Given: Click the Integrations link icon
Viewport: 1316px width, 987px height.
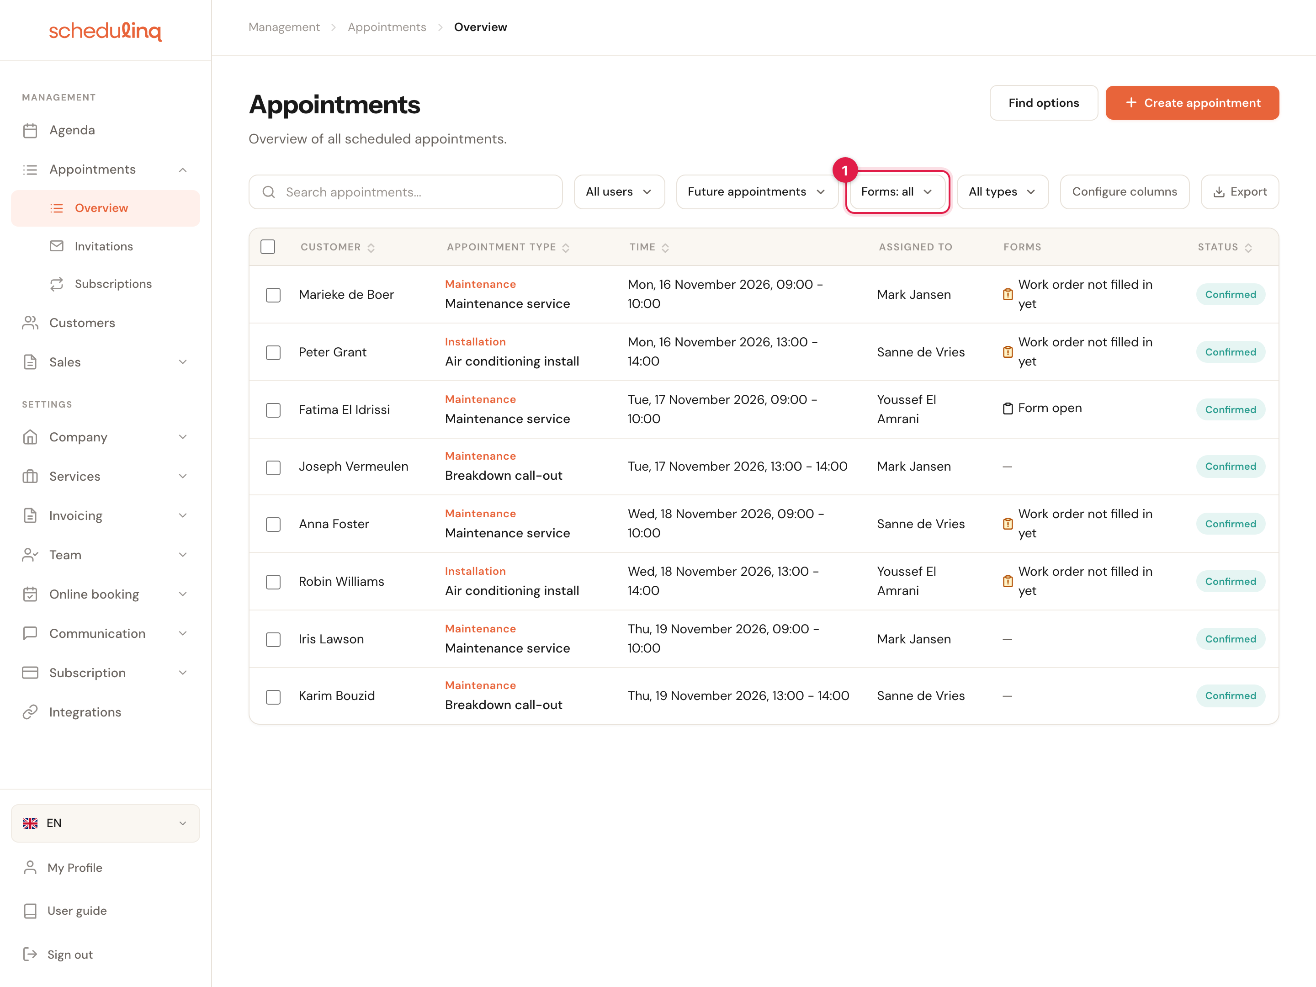Looking at the screenshot, I should [x=30, y=712].
